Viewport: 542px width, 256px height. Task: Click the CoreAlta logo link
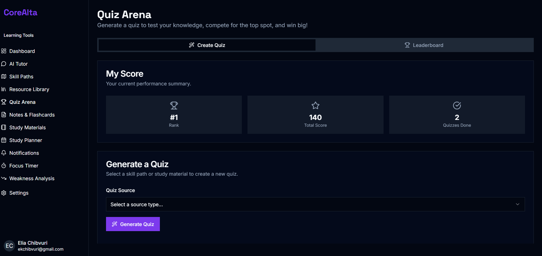point(20,12)
